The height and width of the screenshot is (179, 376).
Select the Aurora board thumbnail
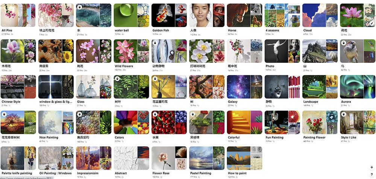[358, 87]
